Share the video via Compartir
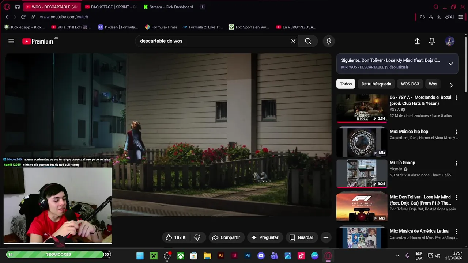This screenshot has width=468, height=263. click(226, 237)
